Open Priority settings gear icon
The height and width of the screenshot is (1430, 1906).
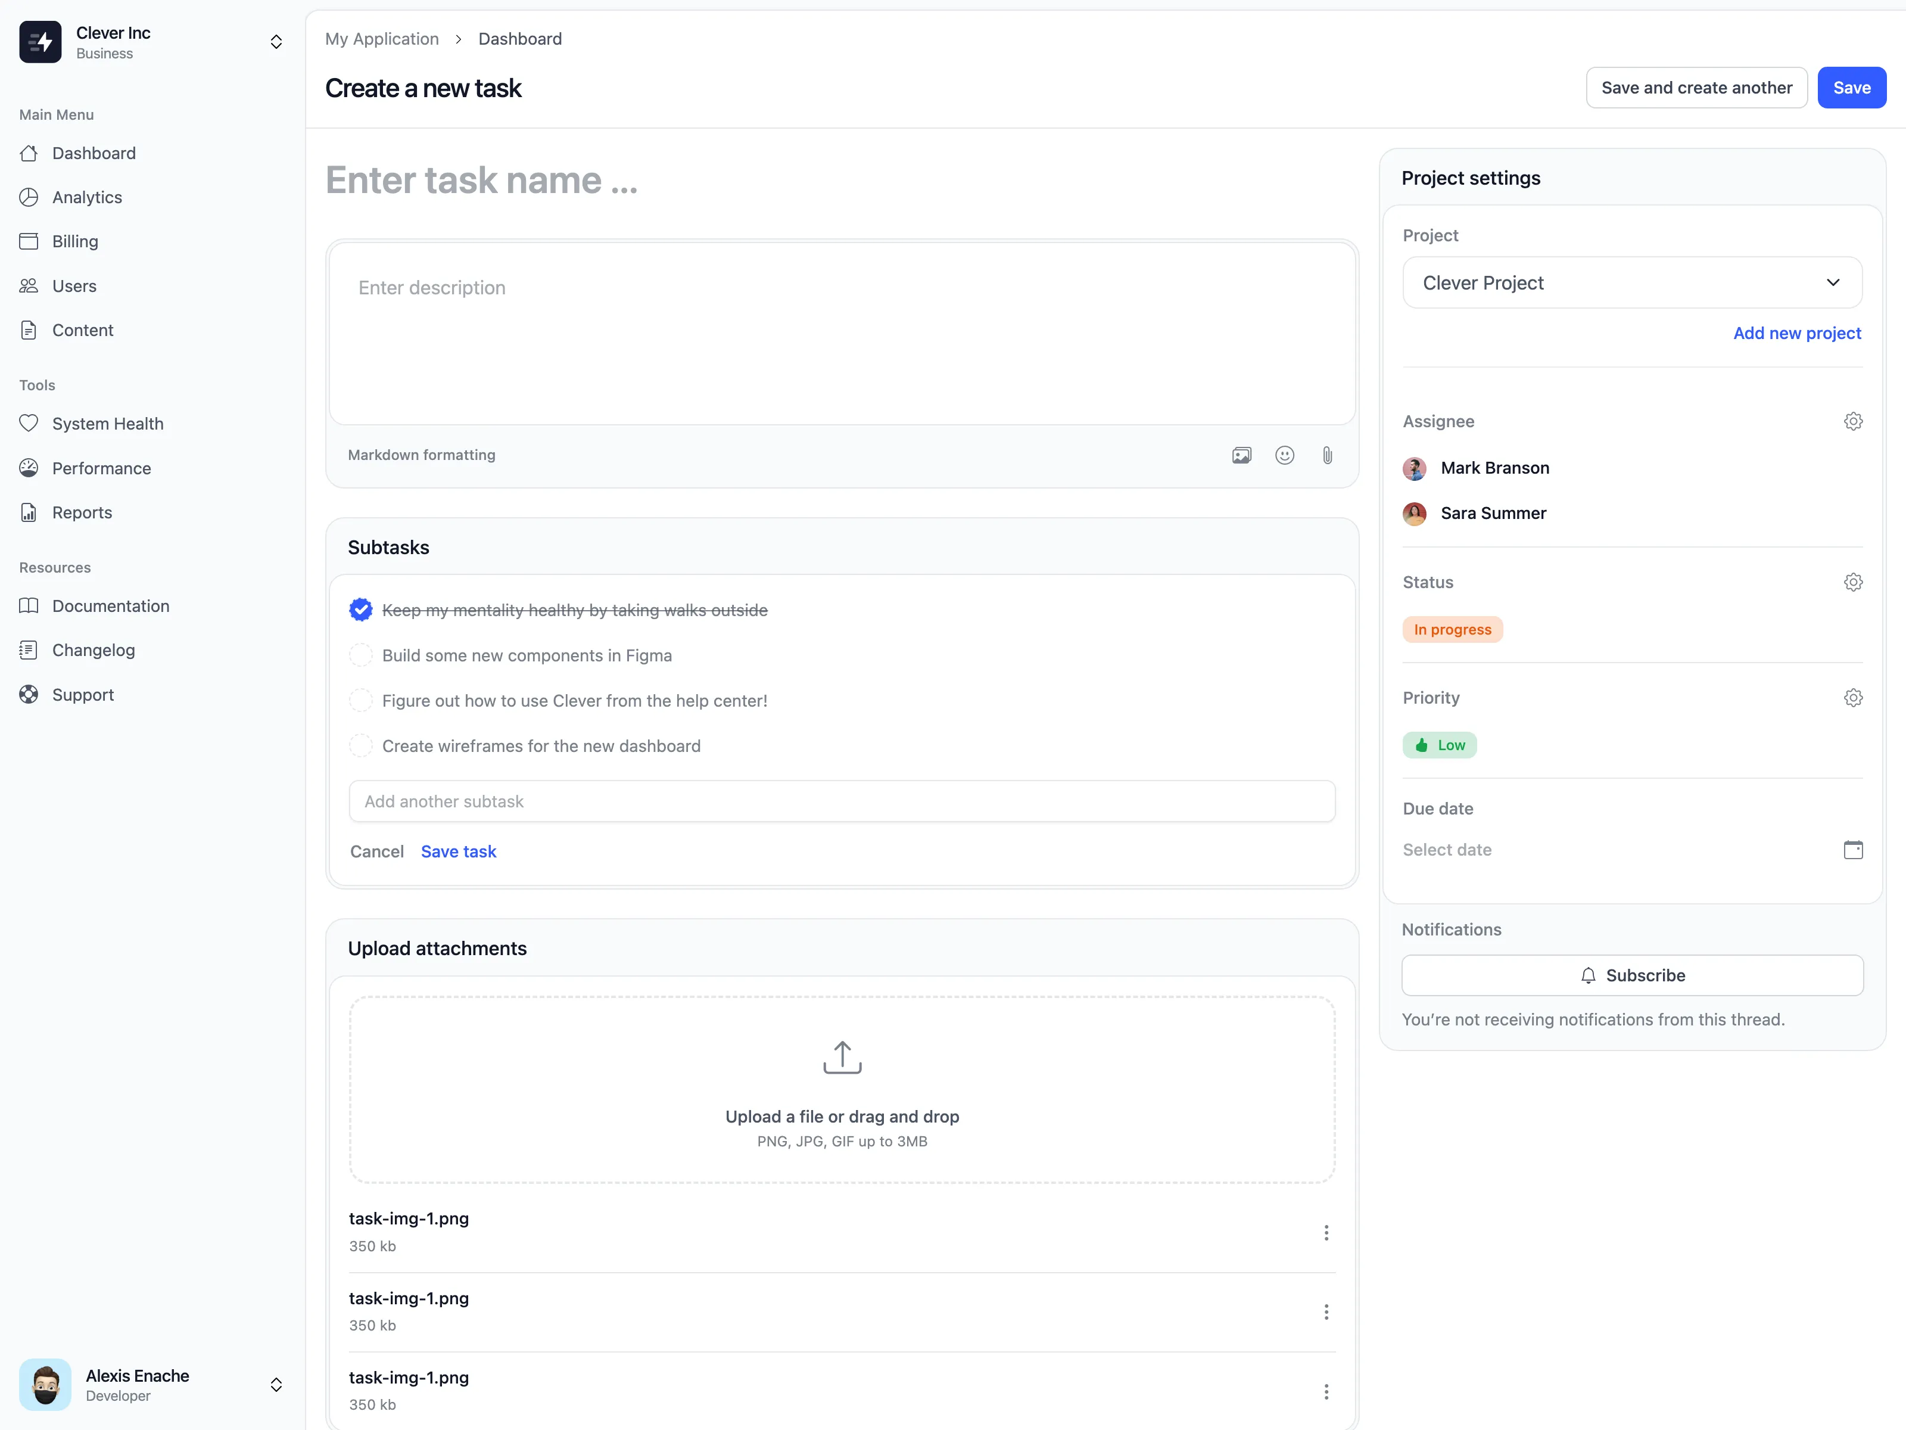click(x=1852, y=697)
